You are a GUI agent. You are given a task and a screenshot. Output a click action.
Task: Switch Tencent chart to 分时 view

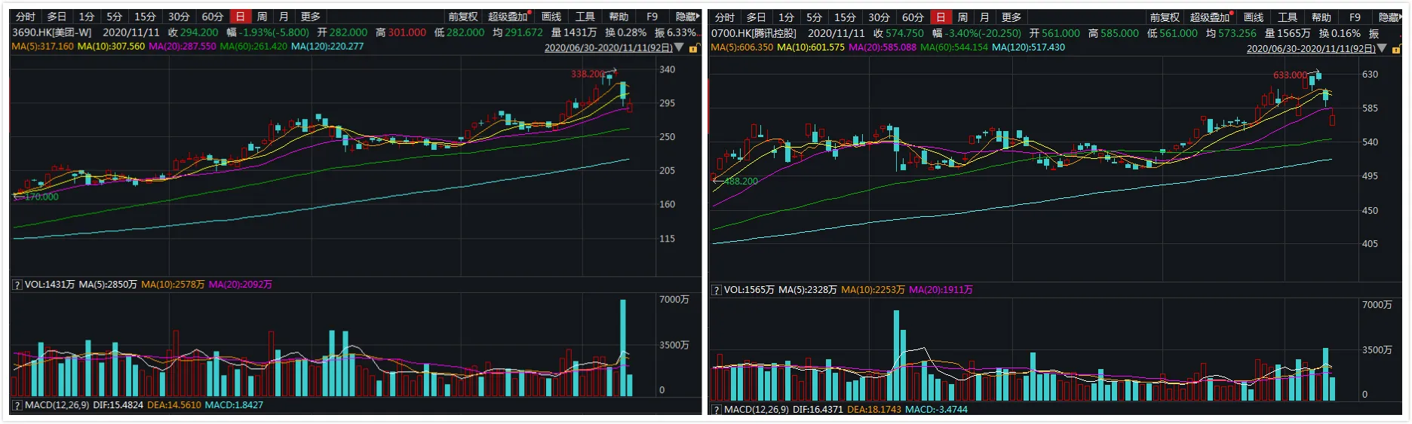pos(725,17)
